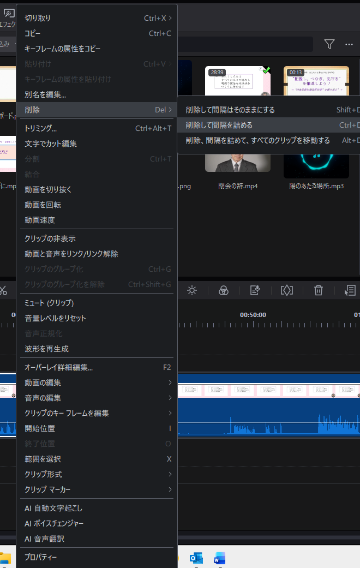Image resolution: width=360 pixels, height=568 pixels.
Task: Launch Outlook from the taskbar
Action: tap(195, 558)
